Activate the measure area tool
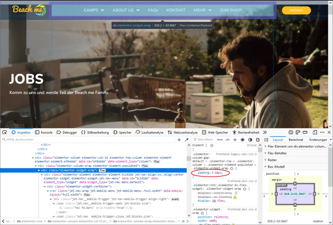This screenshot has height=225, width=333. click(x=305, y=132)
